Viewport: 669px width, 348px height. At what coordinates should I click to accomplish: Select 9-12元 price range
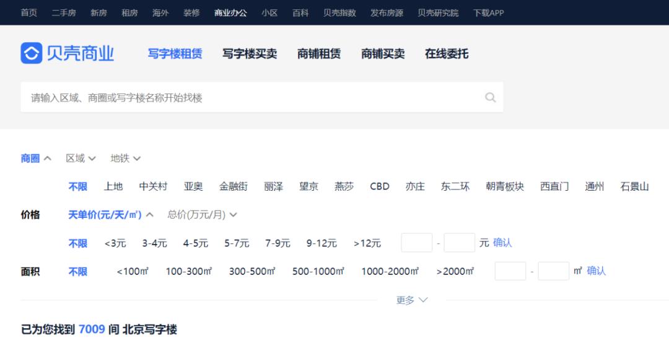321,243
